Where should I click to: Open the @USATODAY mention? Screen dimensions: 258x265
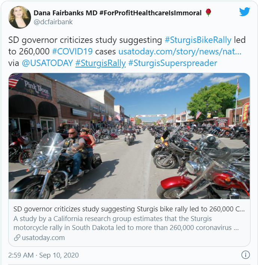pos(47,63)
